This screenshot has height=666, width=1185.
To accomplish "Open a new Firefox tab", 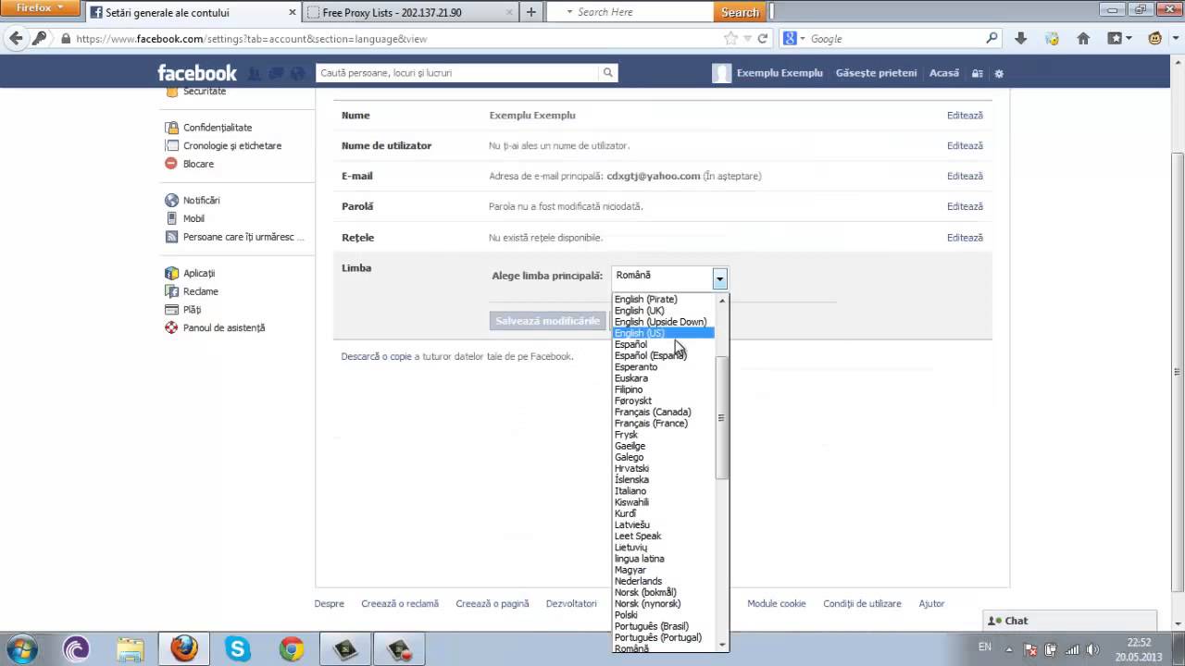I will 530,13.
